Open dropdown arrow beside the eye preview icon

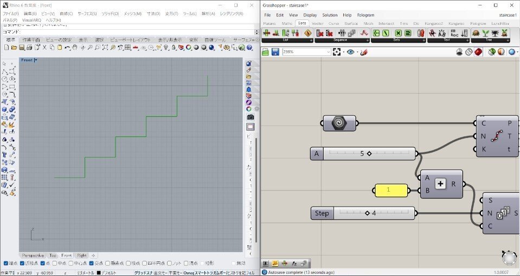pos(357,52)
